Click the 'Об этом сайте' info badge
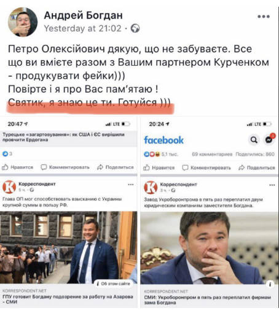 114,283
